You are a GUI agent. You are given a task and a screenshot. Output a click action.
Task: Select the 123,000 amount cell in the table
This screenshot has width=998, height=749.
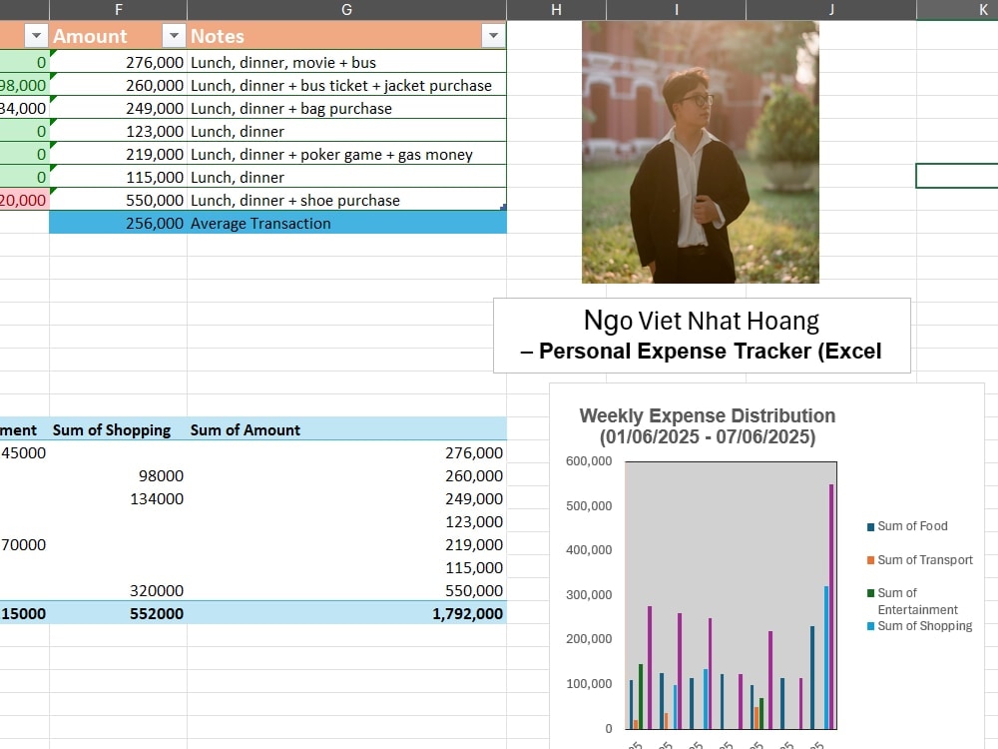tap(119, 131)
